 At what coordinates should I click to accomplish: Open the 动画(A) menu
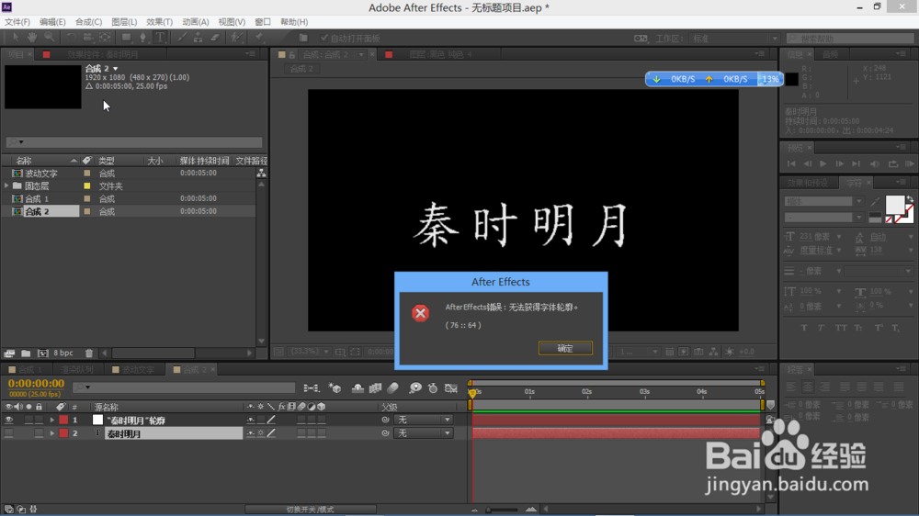coord(195,22)
